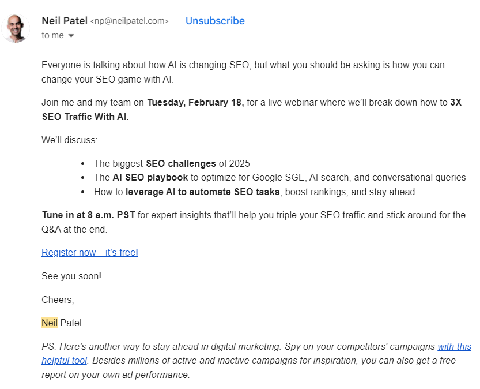Click bold "SEO Traffic With AI." text
This screenshot has height=389, width=480.
pyautogui.click(x=85, y=115)
